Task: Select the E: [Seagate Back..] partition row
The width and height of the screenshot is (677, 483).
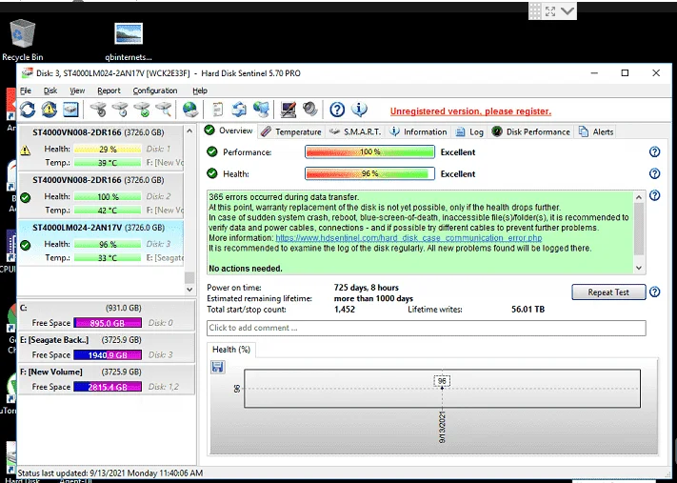Action: pyautogui.click(x=106, y=348)
